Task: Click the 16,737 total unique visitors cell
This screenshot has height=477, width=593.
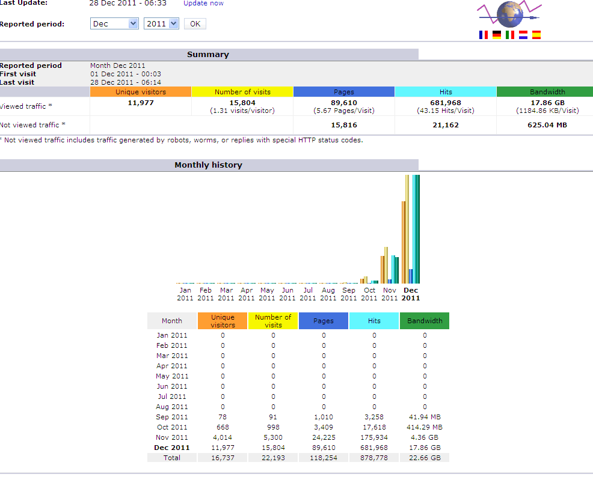Action: click(223, 458)
